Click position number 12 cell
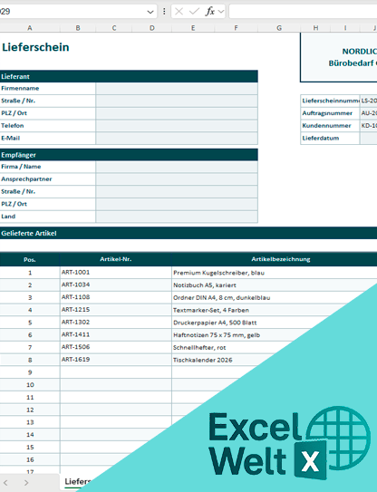Image resolution: width=377 pixels, height=492 pixels. point(30,410)
